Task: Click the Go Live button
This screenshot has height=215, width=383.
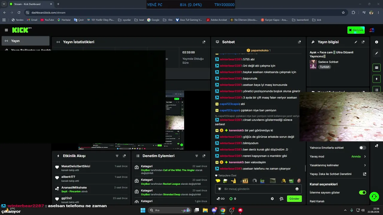Action: (356, 30)
